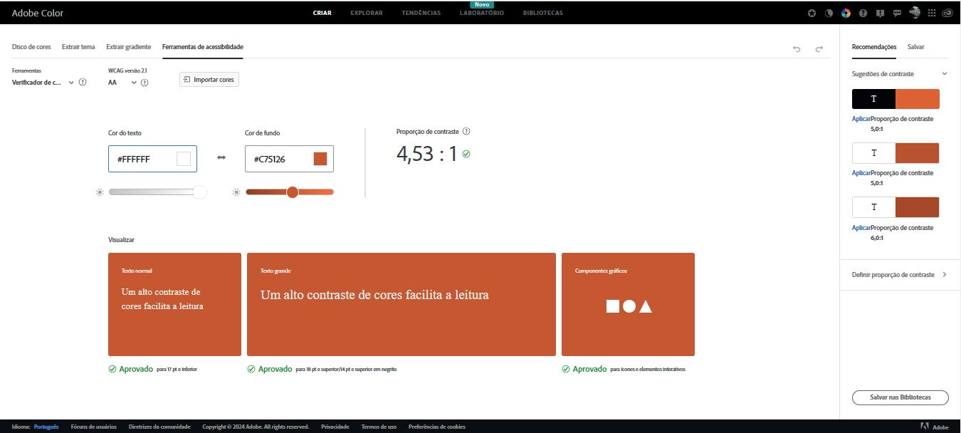Viewport: 961px width, 433px height.
Task: Open the LABORATÓRIO menu
Action: point(482,13)
